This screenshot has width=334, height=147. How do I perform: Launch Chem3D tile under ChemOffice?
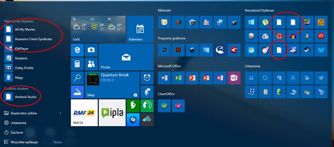[178, 106]
